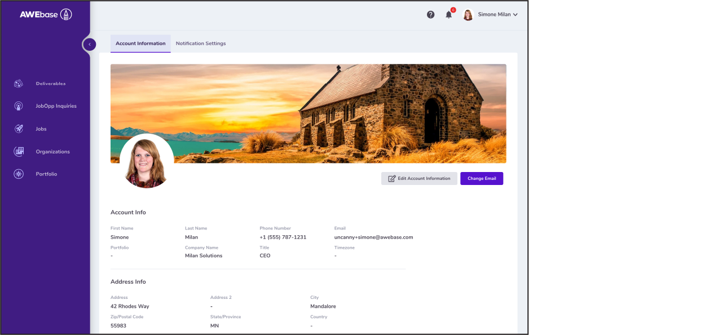
Task: Open the notifications bell icon
Action: 449,15
